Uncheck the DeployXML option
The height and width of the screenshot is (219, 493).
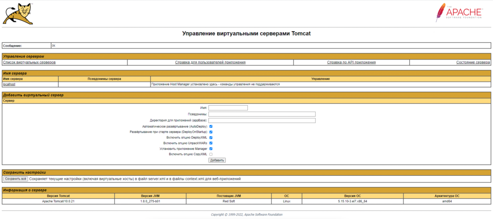(211, 137)
